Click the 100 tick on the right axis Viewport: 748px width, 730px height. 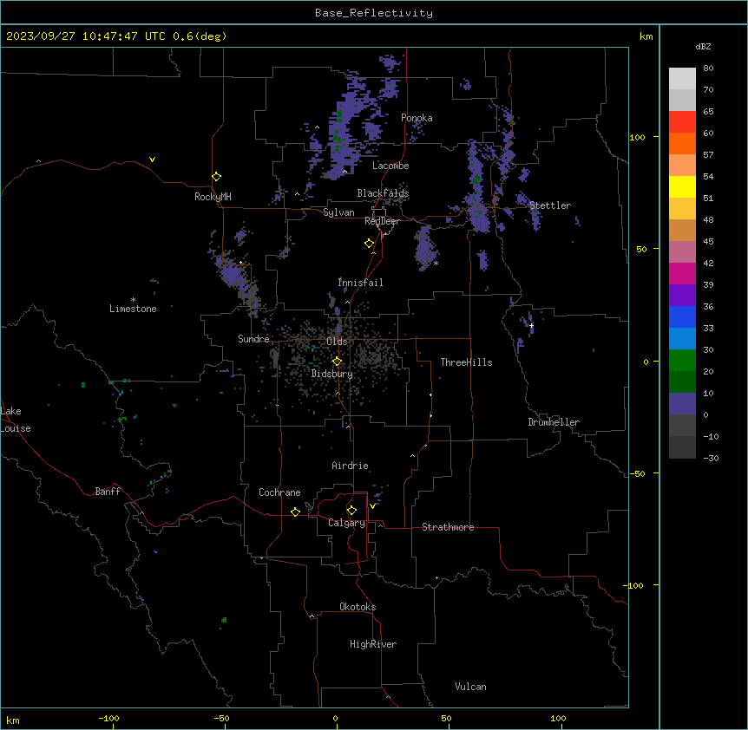pos(637,137)
